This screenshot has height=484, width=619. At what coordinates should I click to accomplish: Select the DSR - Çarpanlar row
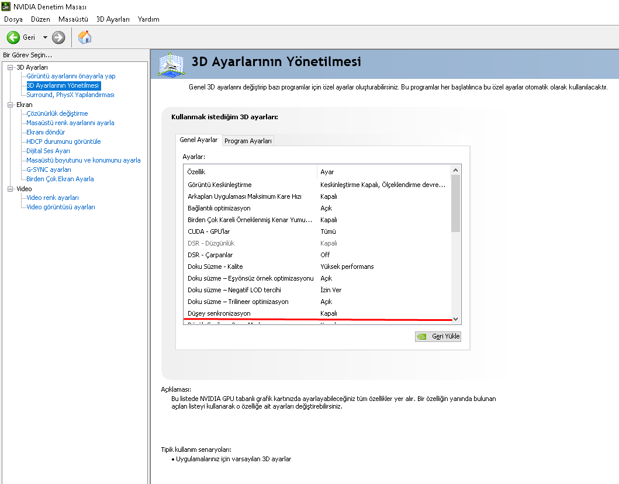point(317,255)
